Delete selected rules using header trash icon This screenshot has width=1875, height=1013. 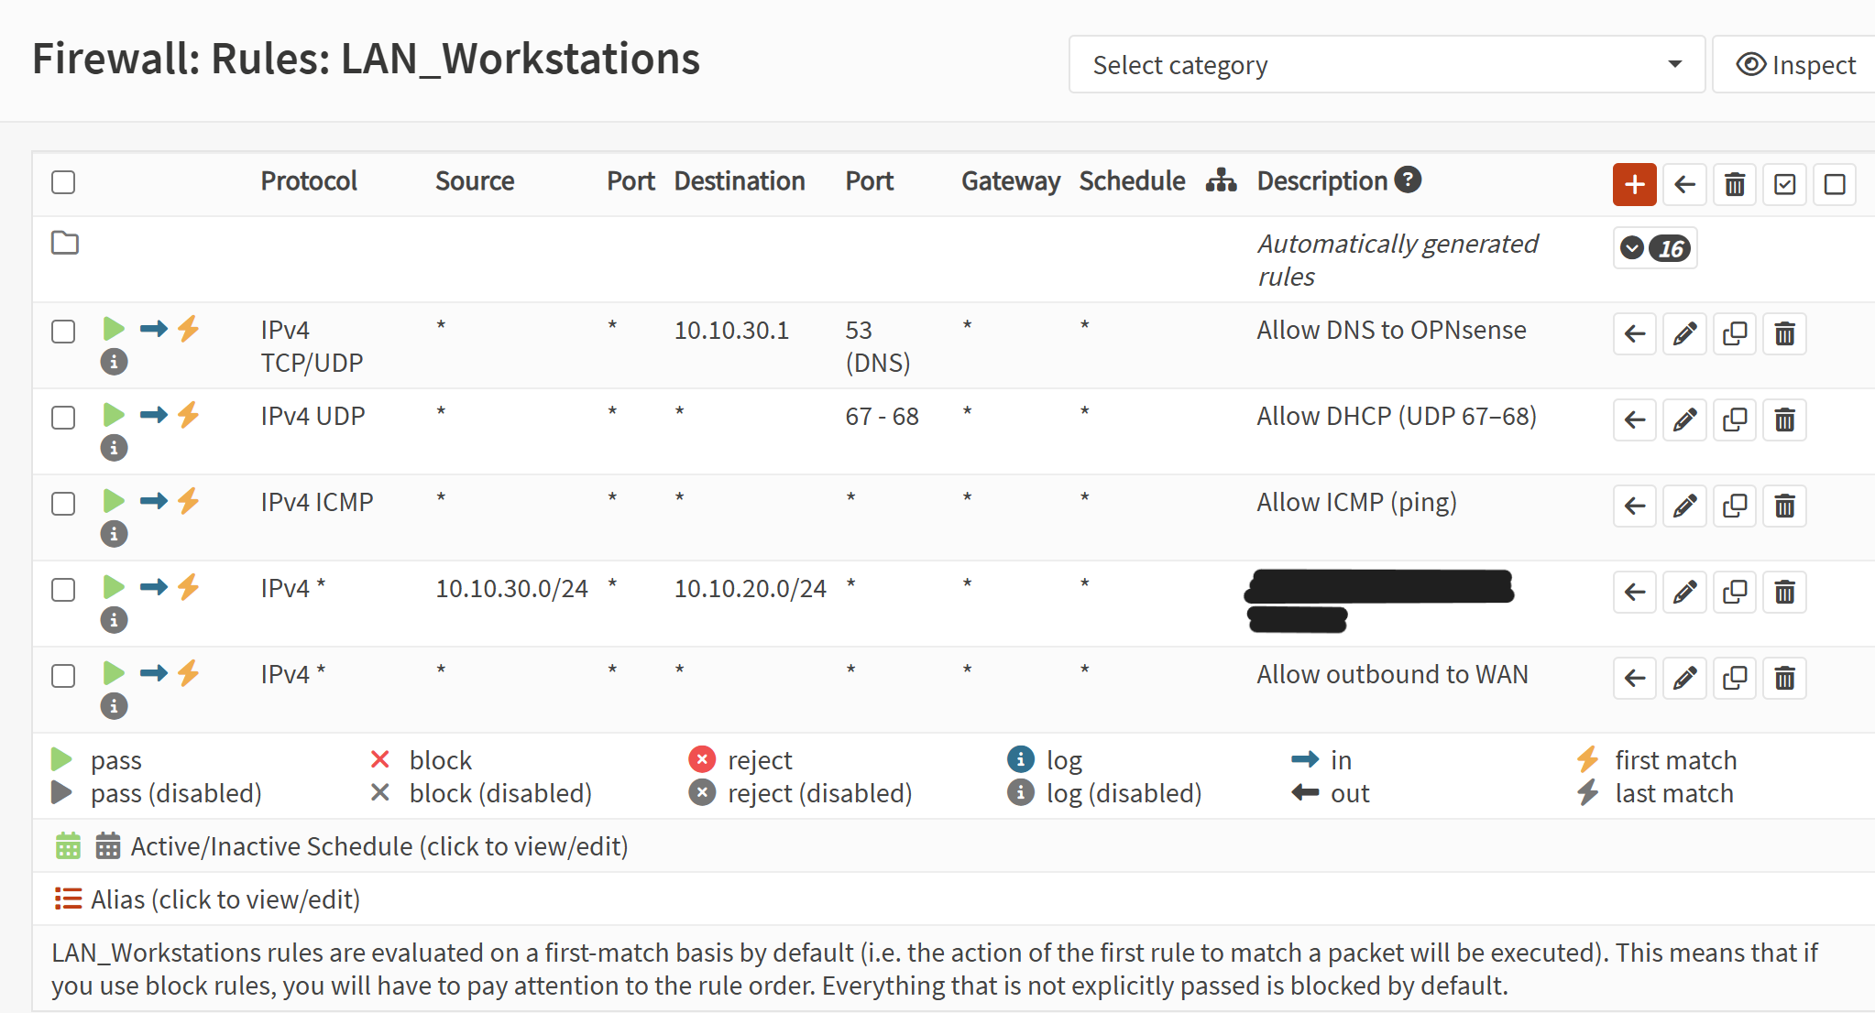click(1734, 185)
